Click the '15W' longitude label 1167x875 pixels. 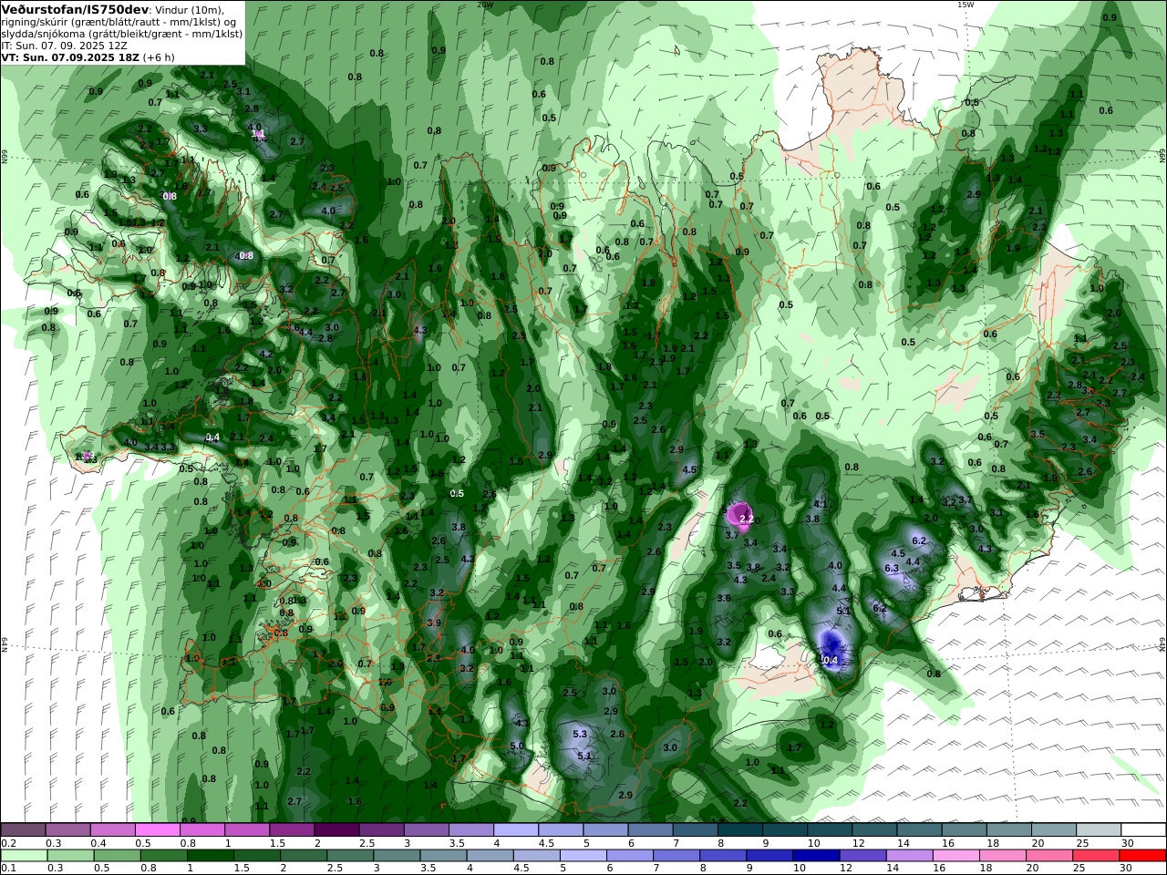point(966,5)
